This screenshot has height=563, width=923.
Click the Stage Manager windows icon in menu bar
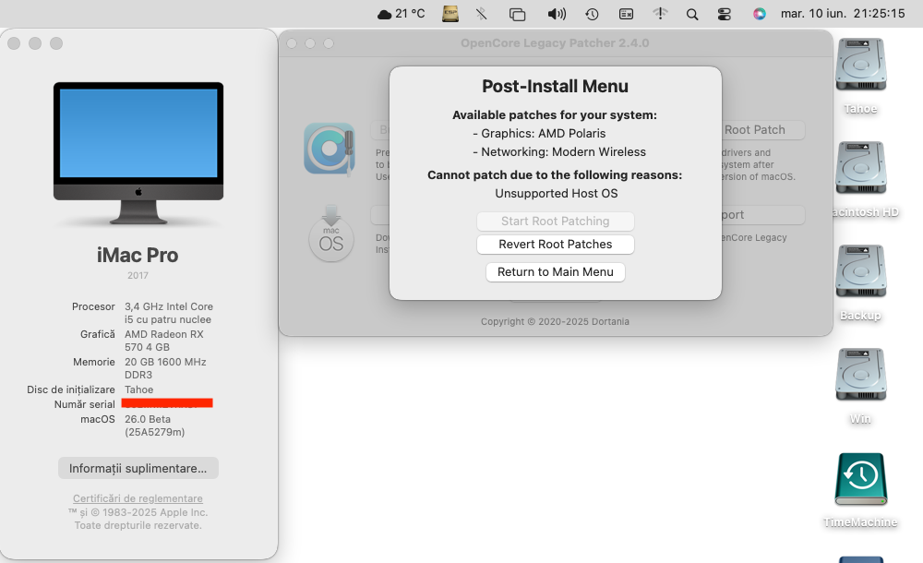click(x=518, y=14)
